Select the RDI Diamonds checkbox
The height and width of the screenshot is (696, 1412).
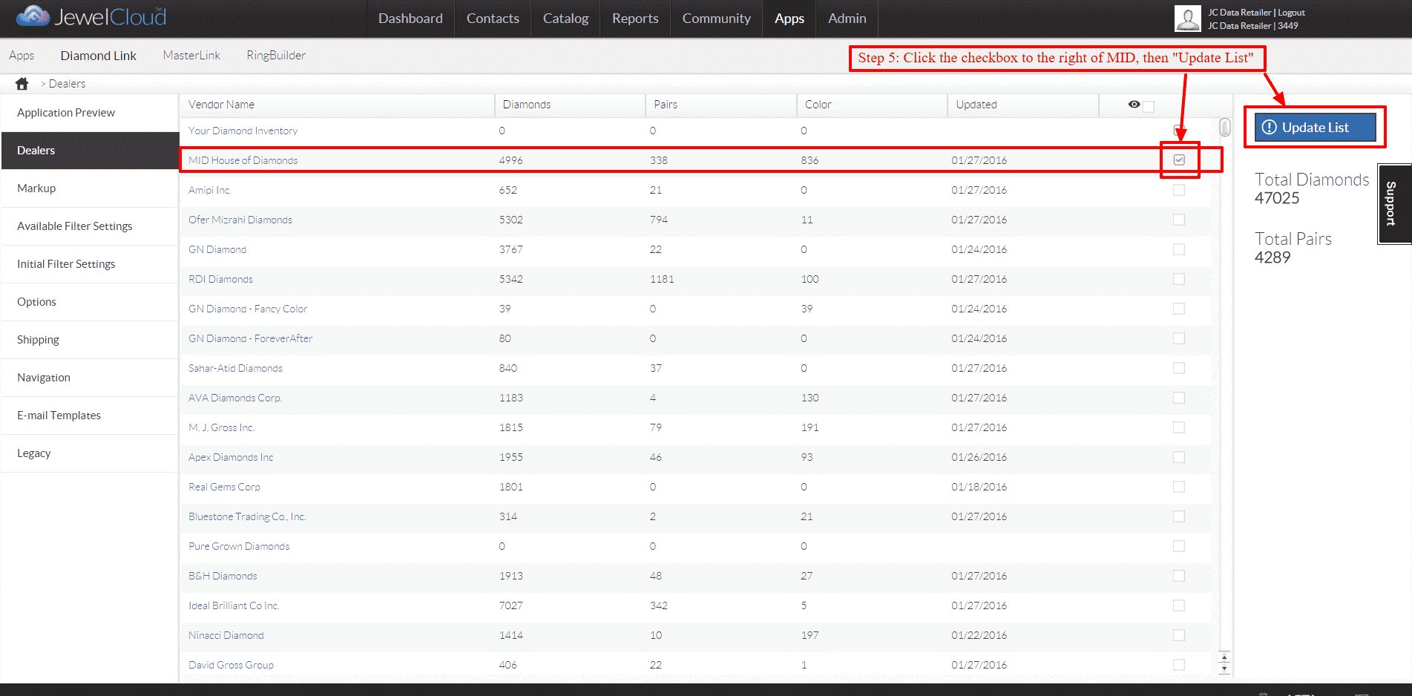(1179, 279)
